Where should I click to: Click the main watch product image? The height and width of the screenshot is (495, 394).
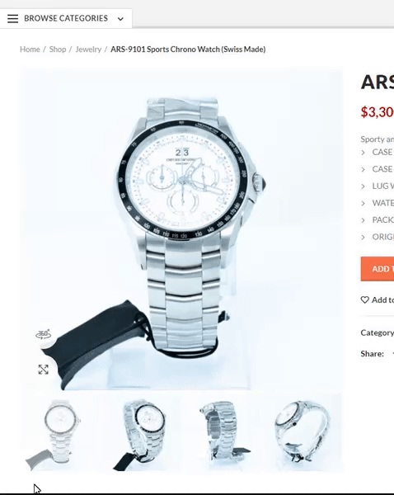click(181, 229)
